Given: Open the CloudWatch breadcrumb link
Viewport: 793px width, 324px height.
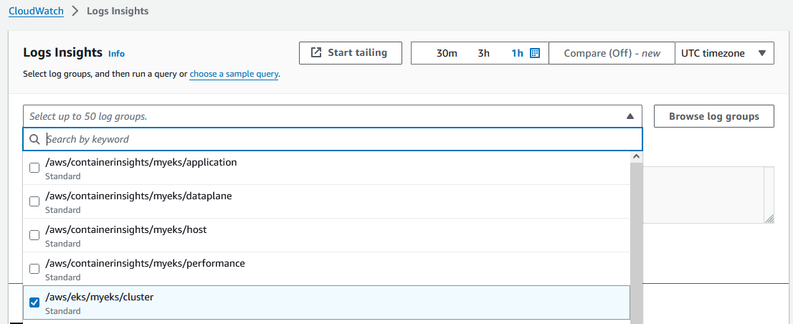Looking at the screenshot, I should click(36, 11).
